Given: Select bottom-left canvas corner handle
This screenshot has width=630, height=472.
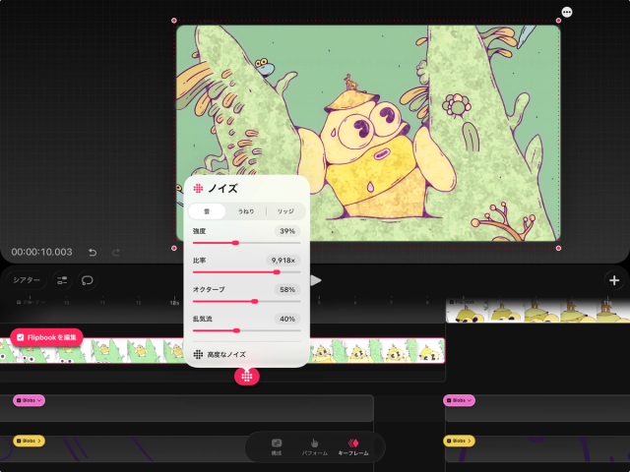Looking at the screenshot, I should point(174,248).
